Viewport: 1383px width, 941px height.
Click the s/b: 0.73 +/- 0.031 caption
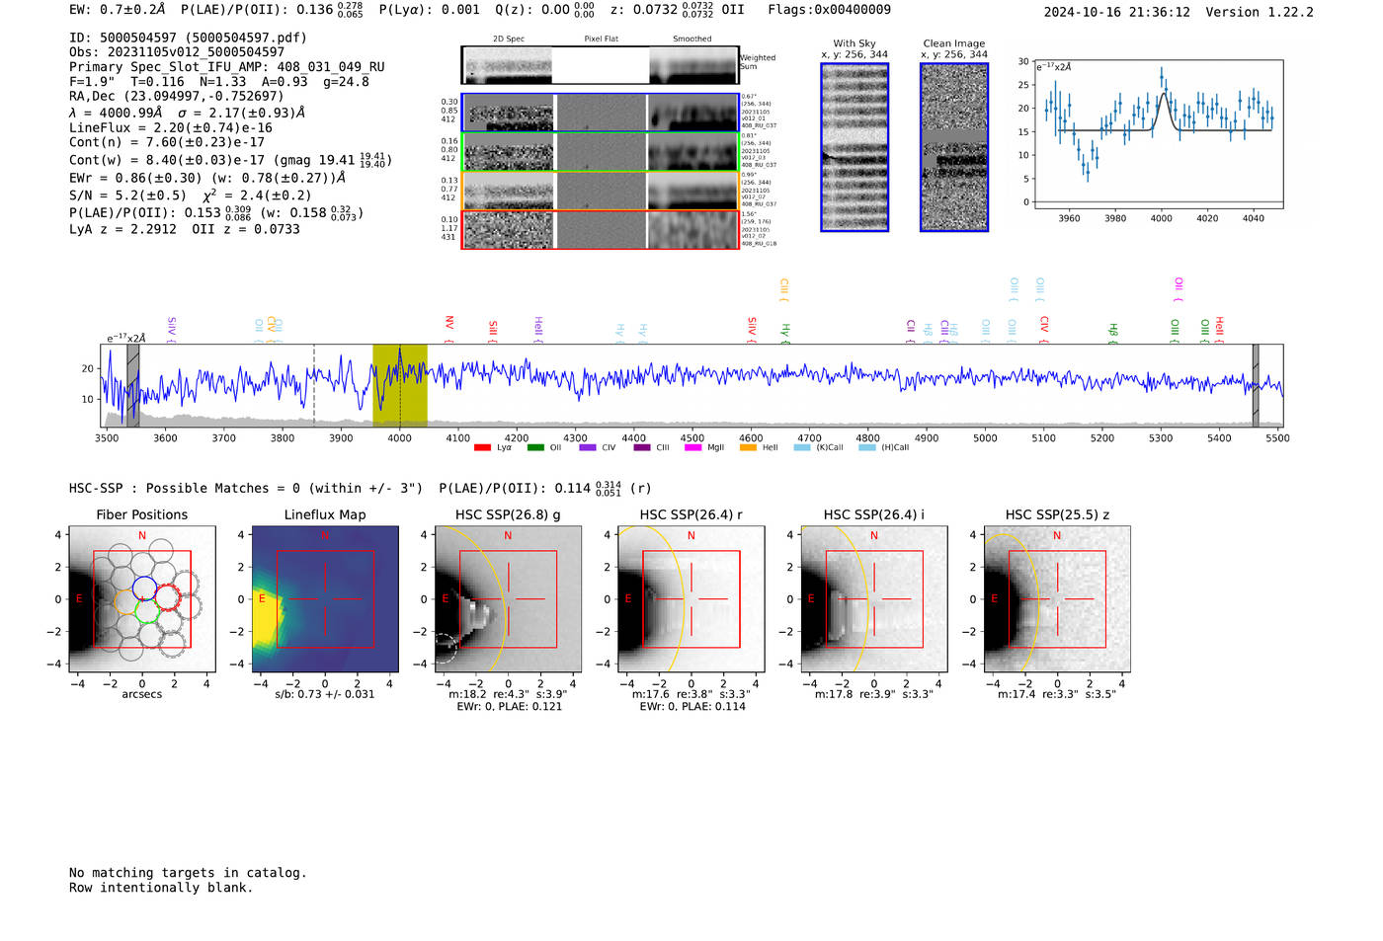325,694
